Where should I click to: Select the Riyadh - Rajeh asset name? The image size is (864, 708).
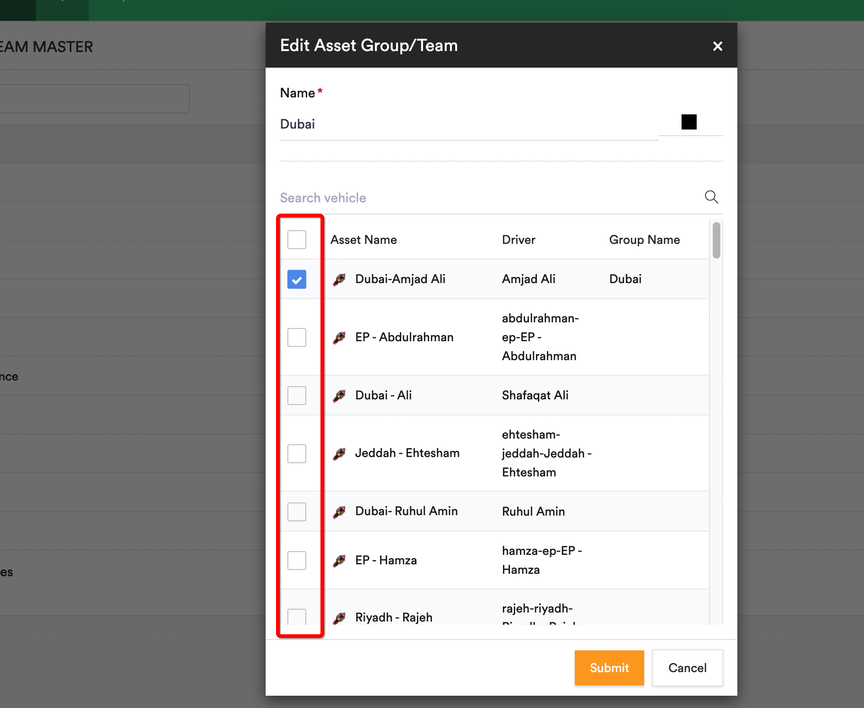point(394,617)
